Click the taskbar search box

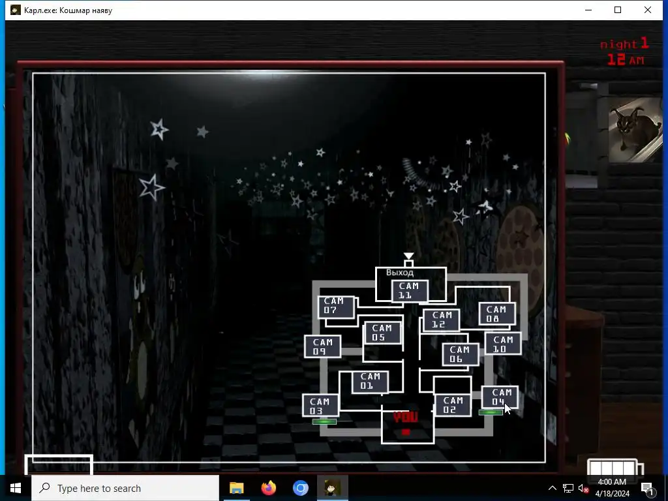(125, 488)
